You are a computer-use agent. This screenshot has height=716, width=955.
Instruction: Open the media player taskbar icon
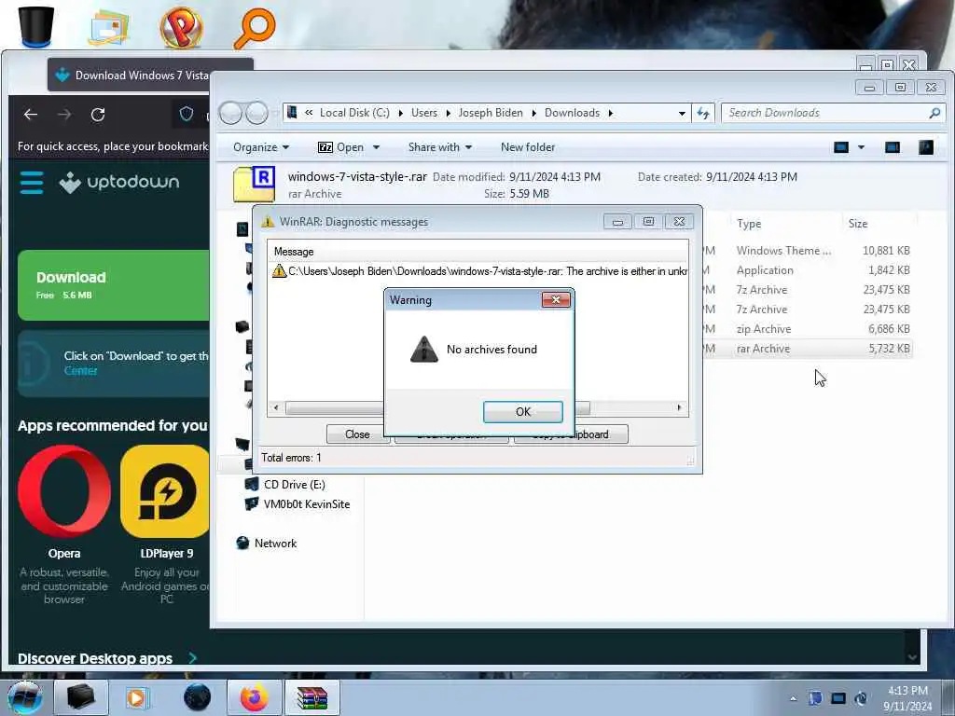click(136, 697)
